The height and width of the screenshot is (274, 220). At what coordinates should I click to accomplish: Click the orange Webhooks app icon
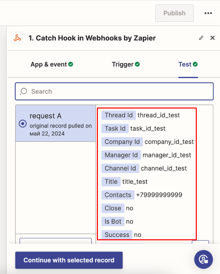(17, 38)
